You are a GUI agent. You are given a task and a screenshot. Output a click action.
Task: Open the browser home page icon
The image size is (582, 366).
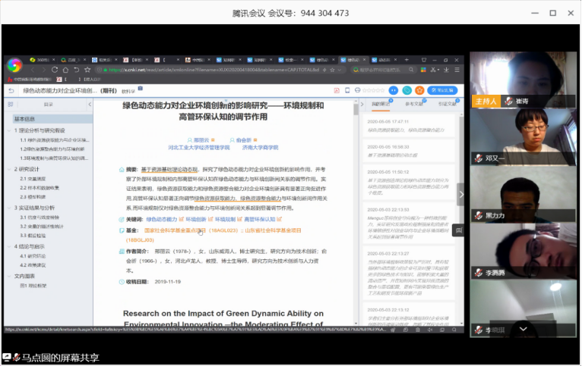click(x=65, y=70)
